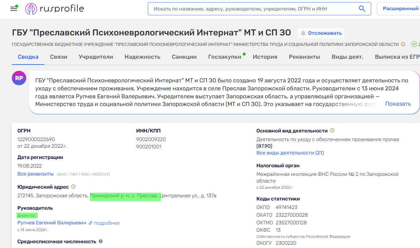This screenshot has width=420, height=248.
Task: Click the clock icon next to Юридический адрес
Action: (x=73, y=187)
